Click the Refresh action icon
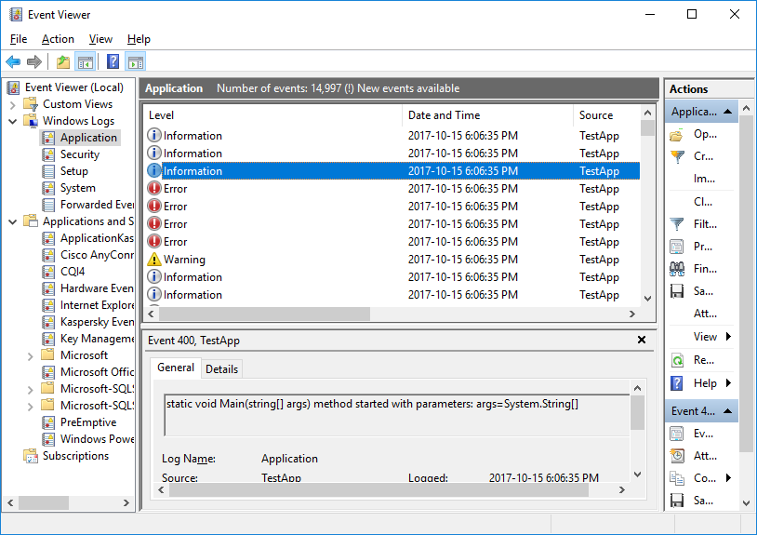The width and height of the screenshot is (757, 535). (677, 360)
